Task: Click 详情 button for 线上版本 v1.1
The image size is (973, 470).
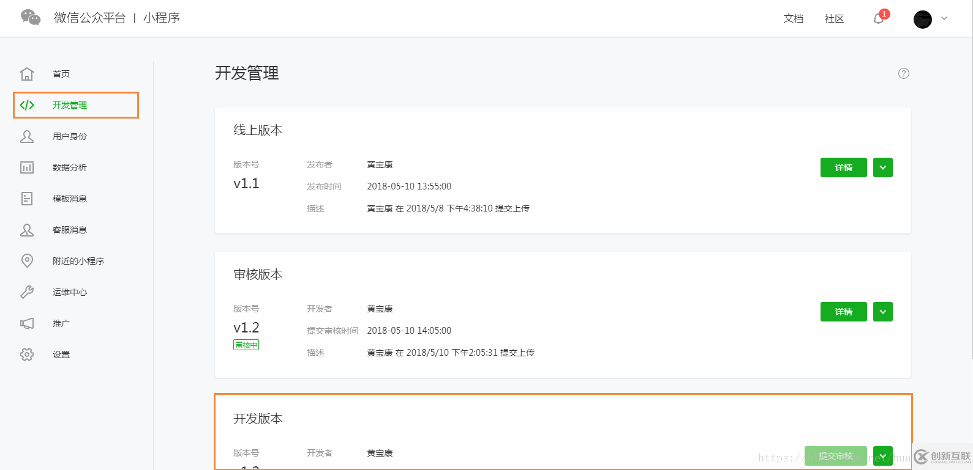Action: click(843, 167)
